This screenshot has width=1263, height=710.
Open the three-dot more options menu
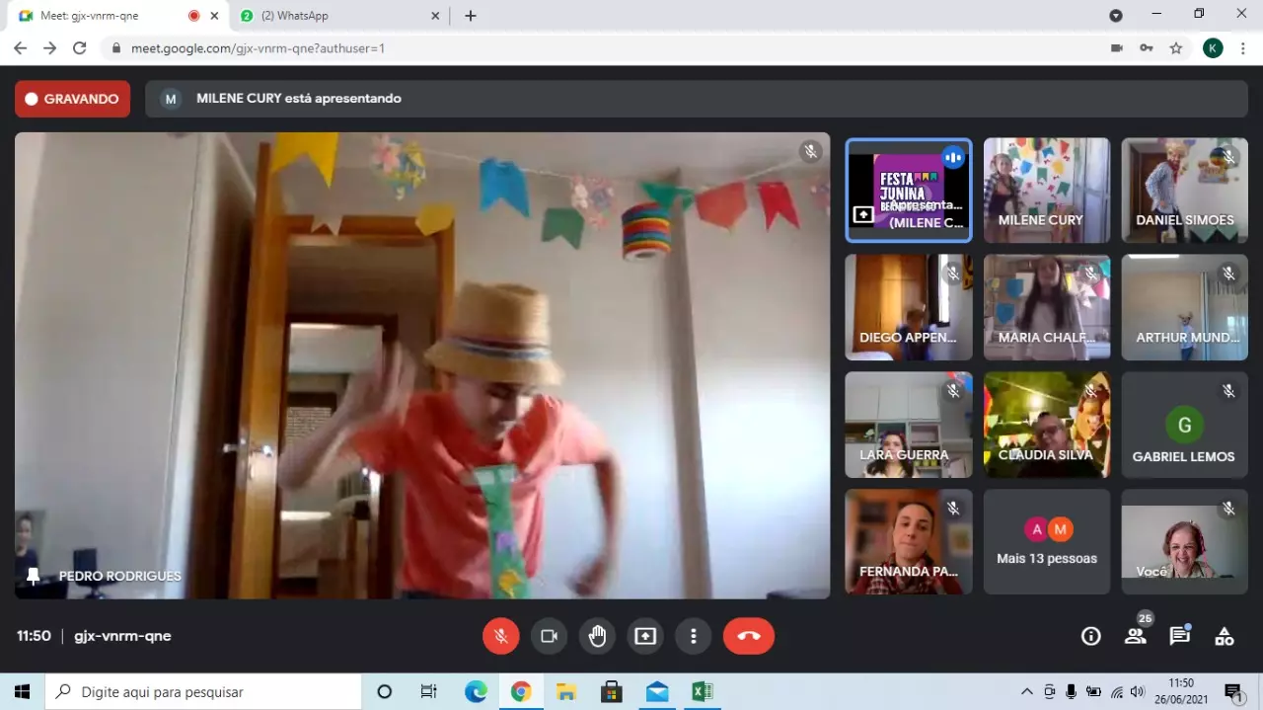coord(694,636)
